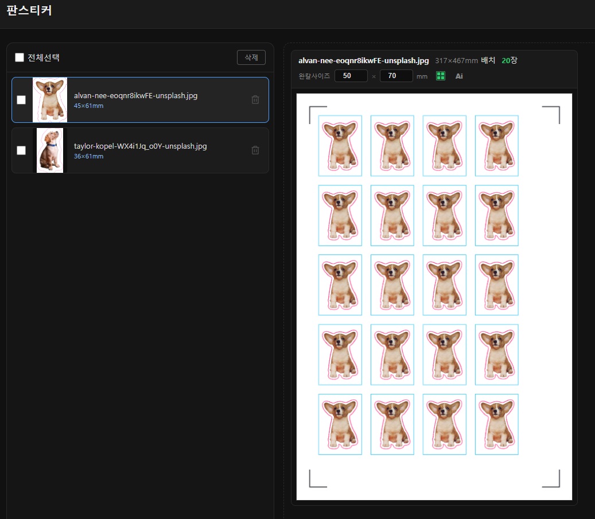Click the 삭제 delete button

(x=251, y=57)
